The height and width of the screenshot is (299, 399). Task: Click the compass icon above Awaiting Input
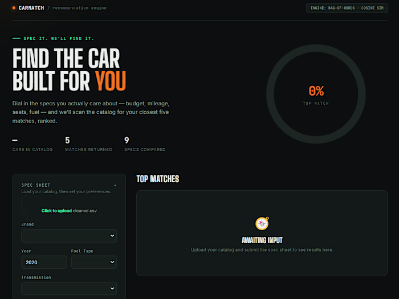pyautogui.click(x=262, y=223)
